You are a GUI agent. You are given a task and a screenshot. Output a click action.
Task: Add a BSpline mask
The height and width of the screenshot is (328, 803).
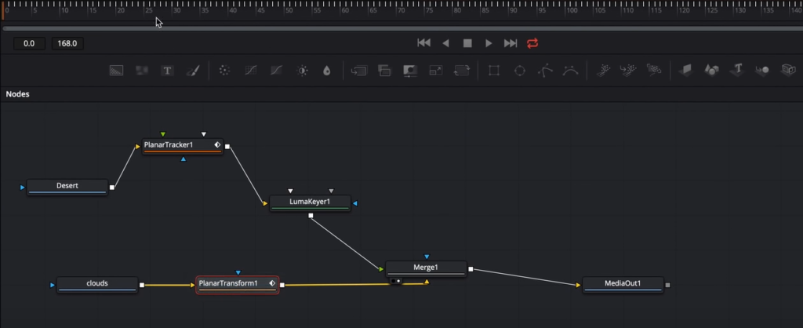(571, 71)
